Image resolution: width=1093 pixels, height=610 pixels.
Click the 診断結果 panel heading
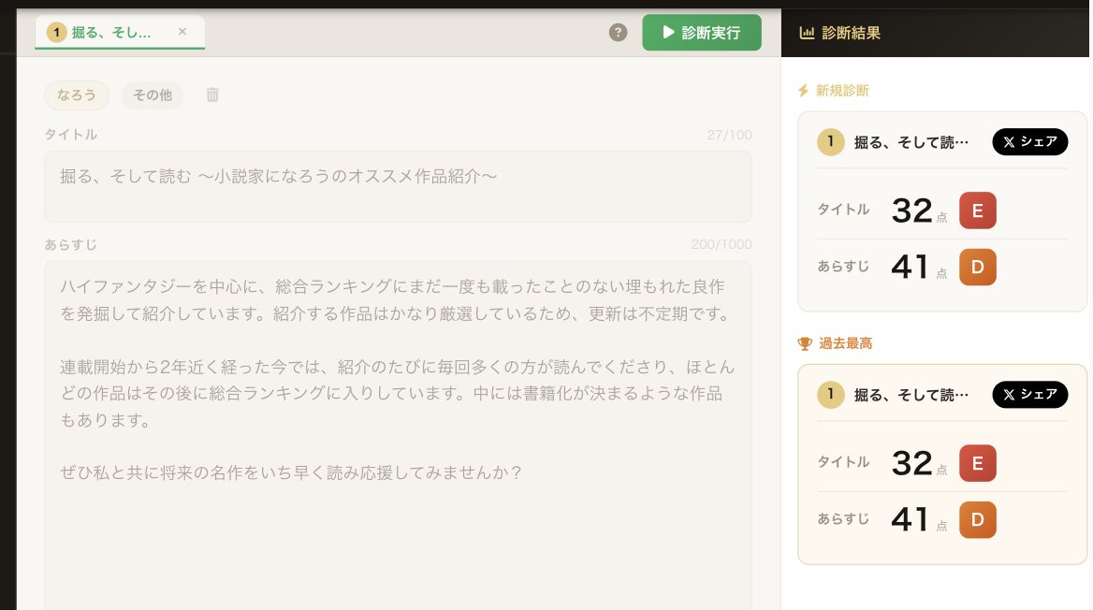click(x=851, y=33)
